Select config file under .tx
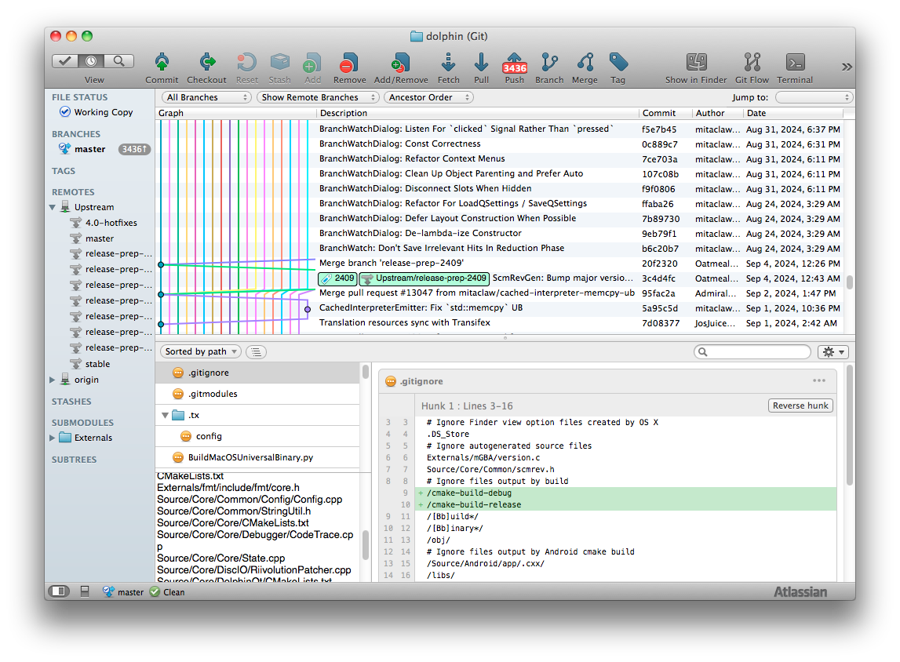Image resolution: width=900 pixels, height=662 pixels. point(257,437)
